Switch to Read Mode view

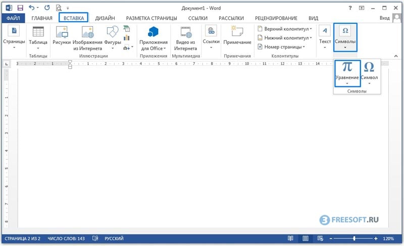(290, 238)
